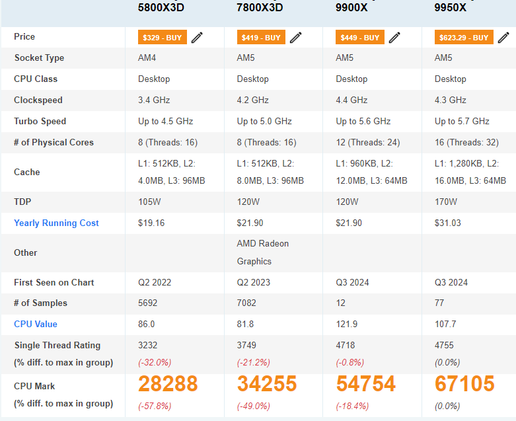Viewport: 516px width, 421px height.
Task: Edit price pencil icon beside $329
Action: click(x=197, y=38)
